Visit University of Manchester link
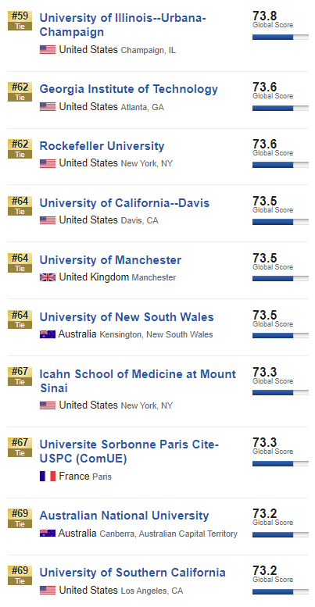315x607 pixels. point(110,260)
